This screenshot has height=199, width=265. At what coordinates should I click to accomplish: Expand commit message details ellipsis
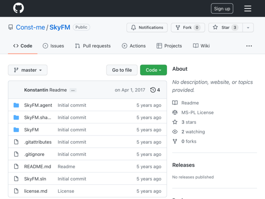(73, 90)
